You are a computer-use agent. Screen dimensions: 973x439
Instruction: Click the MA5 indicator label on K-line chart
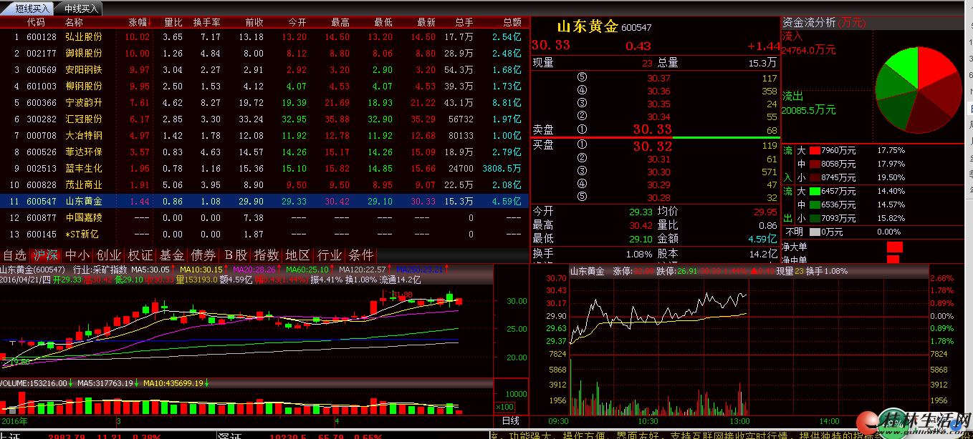point(150,270)
